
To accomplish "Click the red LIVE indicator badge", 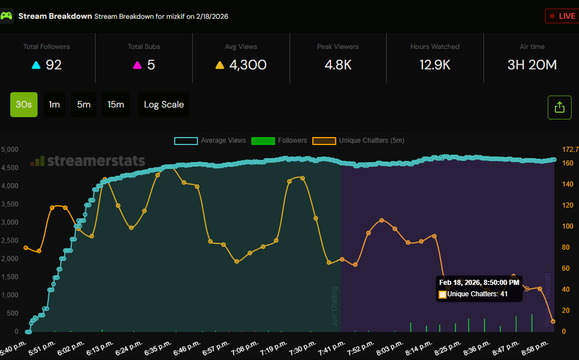I will click(x=563, y=16).
